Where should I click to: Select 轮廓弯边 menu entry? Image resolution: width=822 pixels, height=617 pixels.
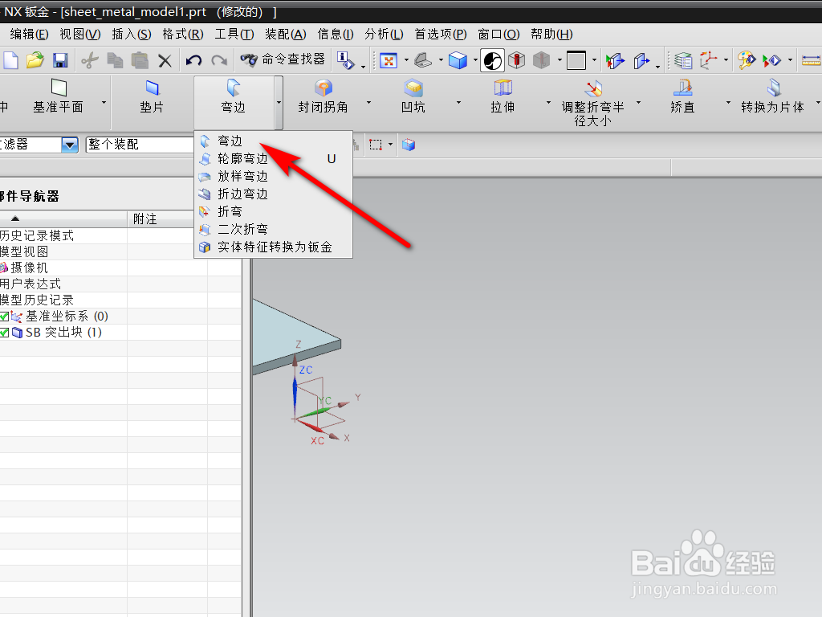point(273,158)
